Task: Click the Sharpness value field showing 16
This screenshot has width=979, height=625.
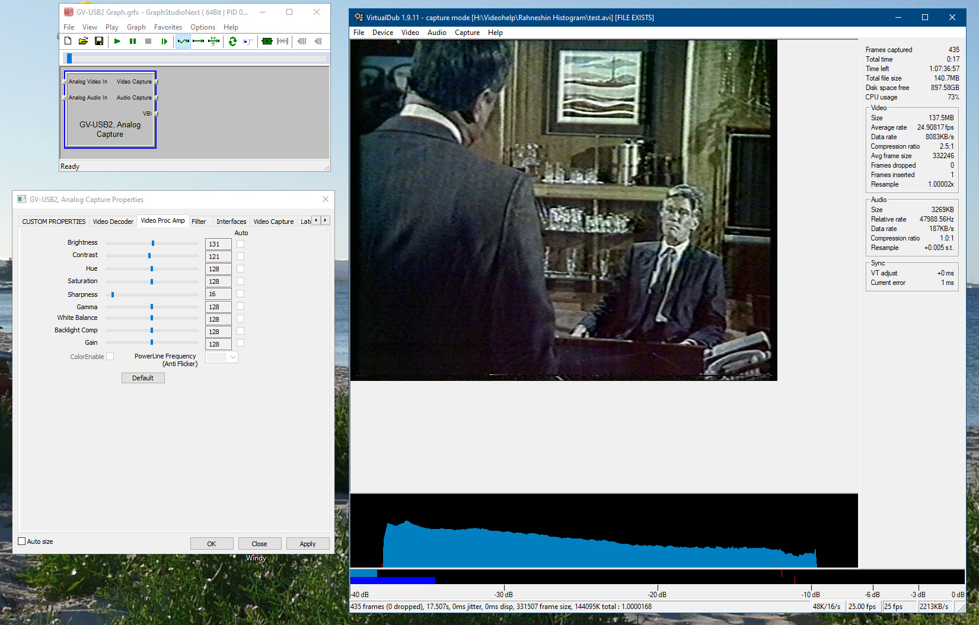Action: [218, 294]
